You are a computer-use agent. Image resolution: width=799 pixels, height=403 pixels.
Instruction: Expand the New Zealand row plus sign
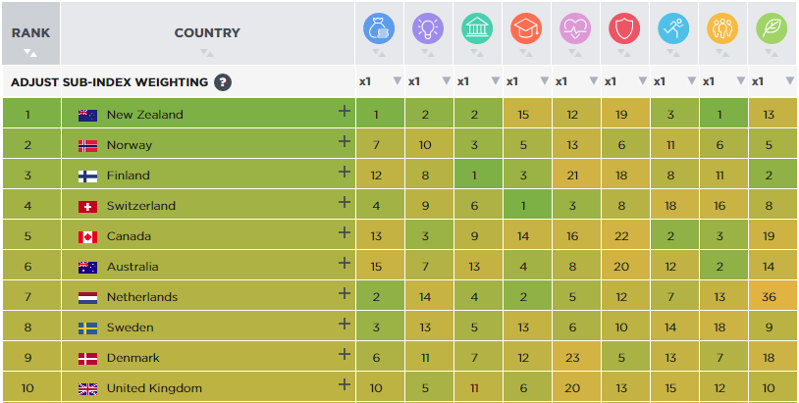[345, 111]
